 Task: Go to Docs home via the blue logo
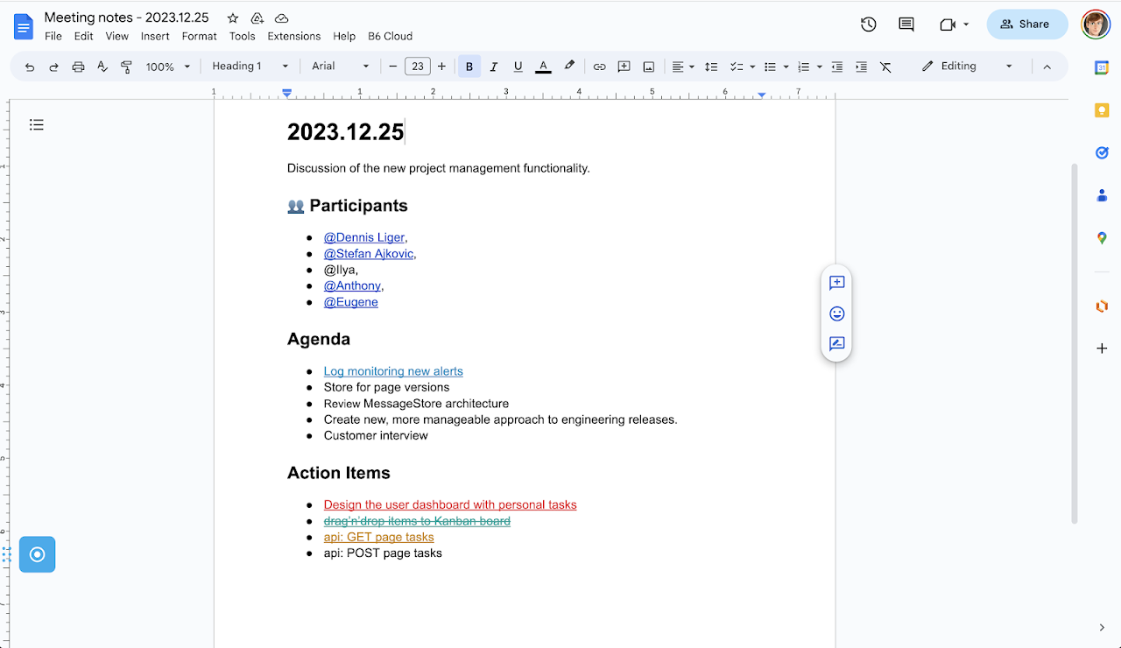[24, 26]
